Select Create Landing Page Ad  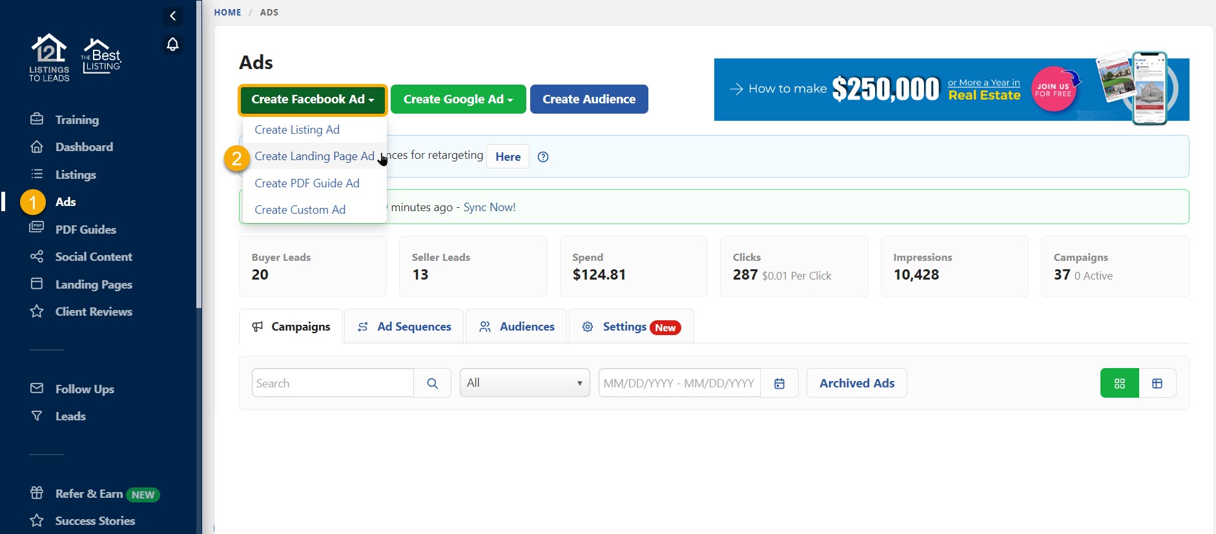point(314,156)
